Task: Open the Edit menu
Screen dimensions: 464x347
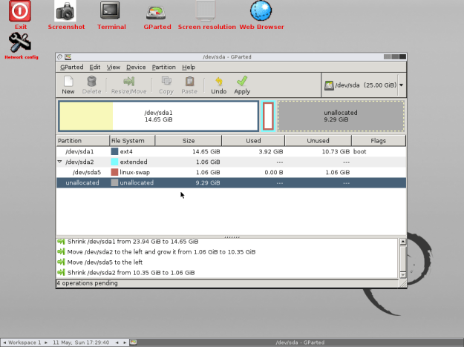Action: (x=95, y=67)
